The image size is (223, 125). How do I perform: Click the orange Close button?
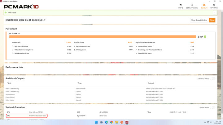click(212, 20)
